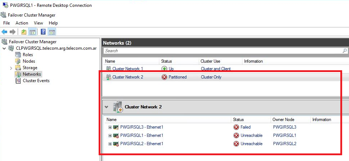Select Cluster Events in the tree
Screen dimensions: 349x161
36,81
